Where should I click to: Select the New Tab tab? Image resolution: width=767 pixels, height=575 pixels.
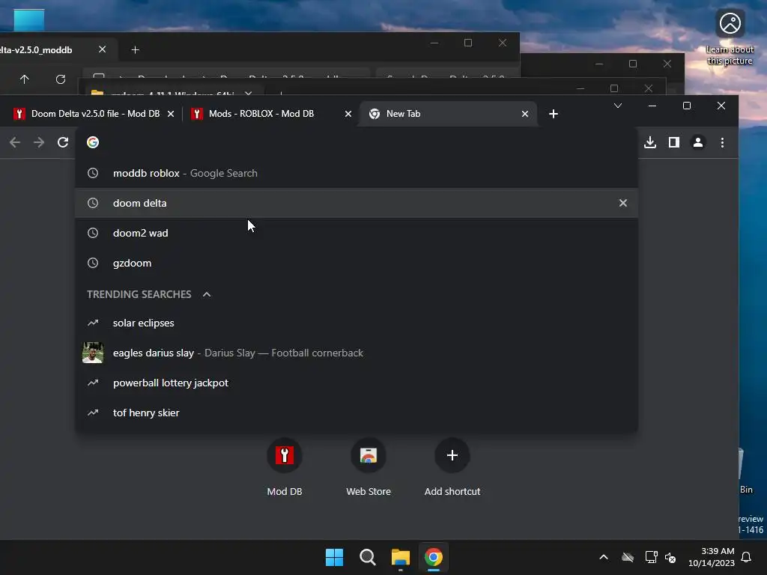click(448, 114)
